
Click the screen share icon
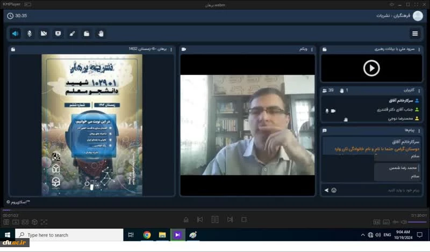tap(58, 33)
